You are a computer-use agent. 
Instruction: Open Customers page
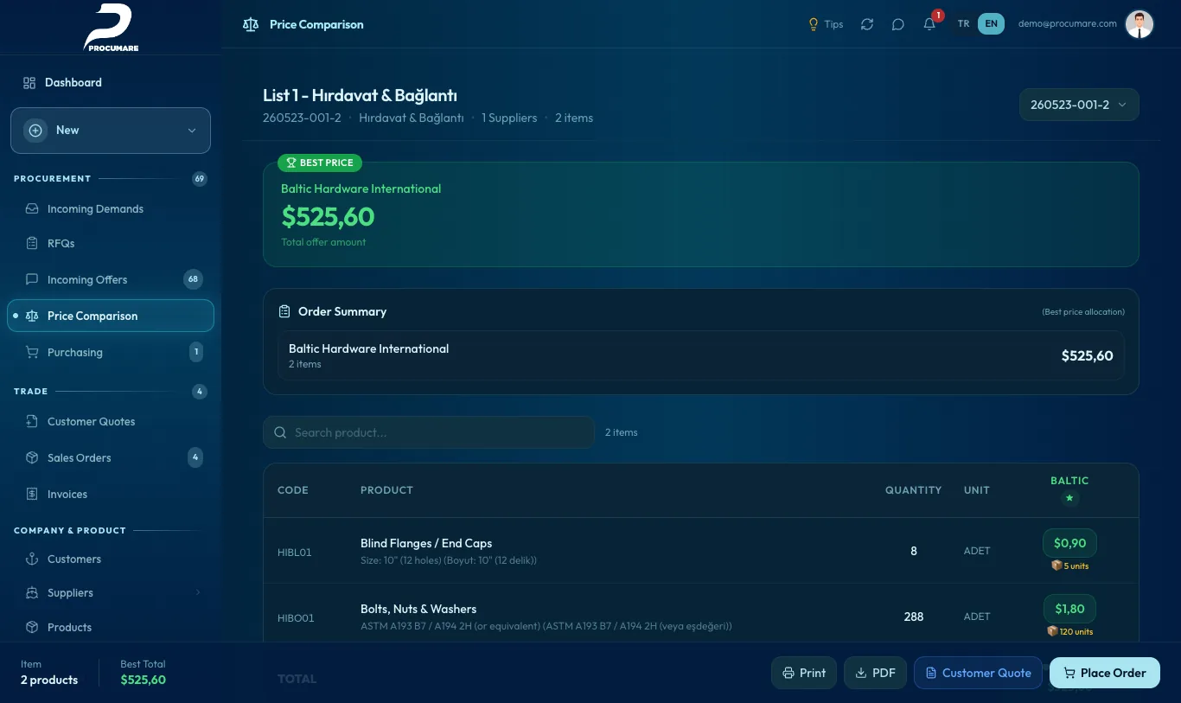(x=111, y=559)
